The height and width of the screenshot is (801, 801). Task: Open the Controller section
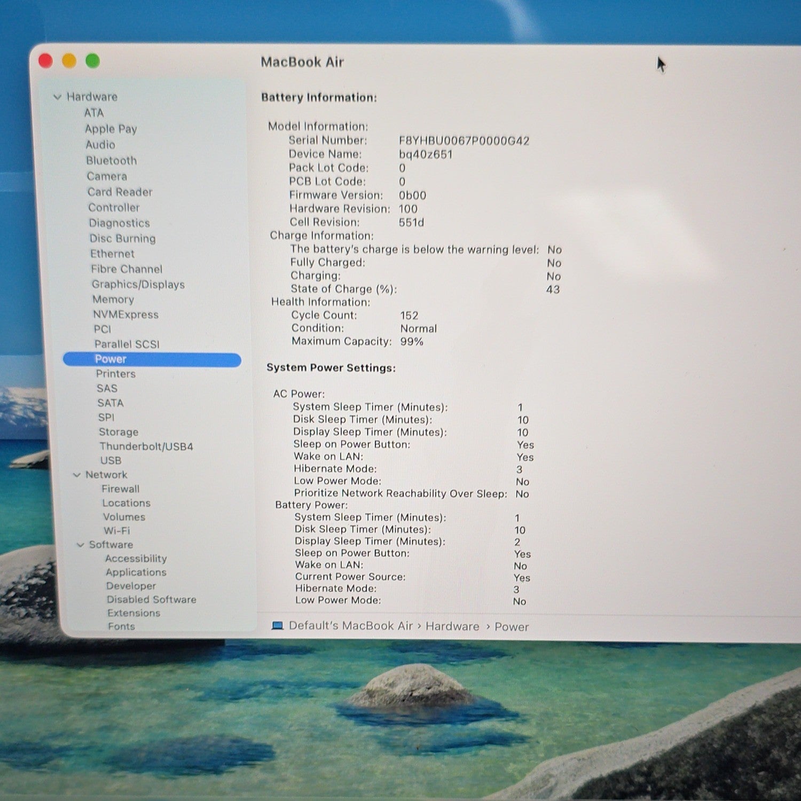coord(114,207)
